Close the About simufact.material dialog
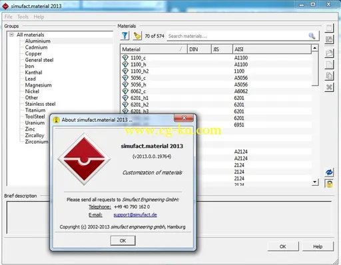This screenshot has width=341, height=265. click(184, 118)
